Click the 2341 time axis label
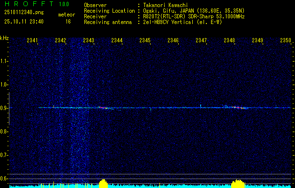Image resolution: width=295 pixels, height=188 pixels. [x=32, y=40]
